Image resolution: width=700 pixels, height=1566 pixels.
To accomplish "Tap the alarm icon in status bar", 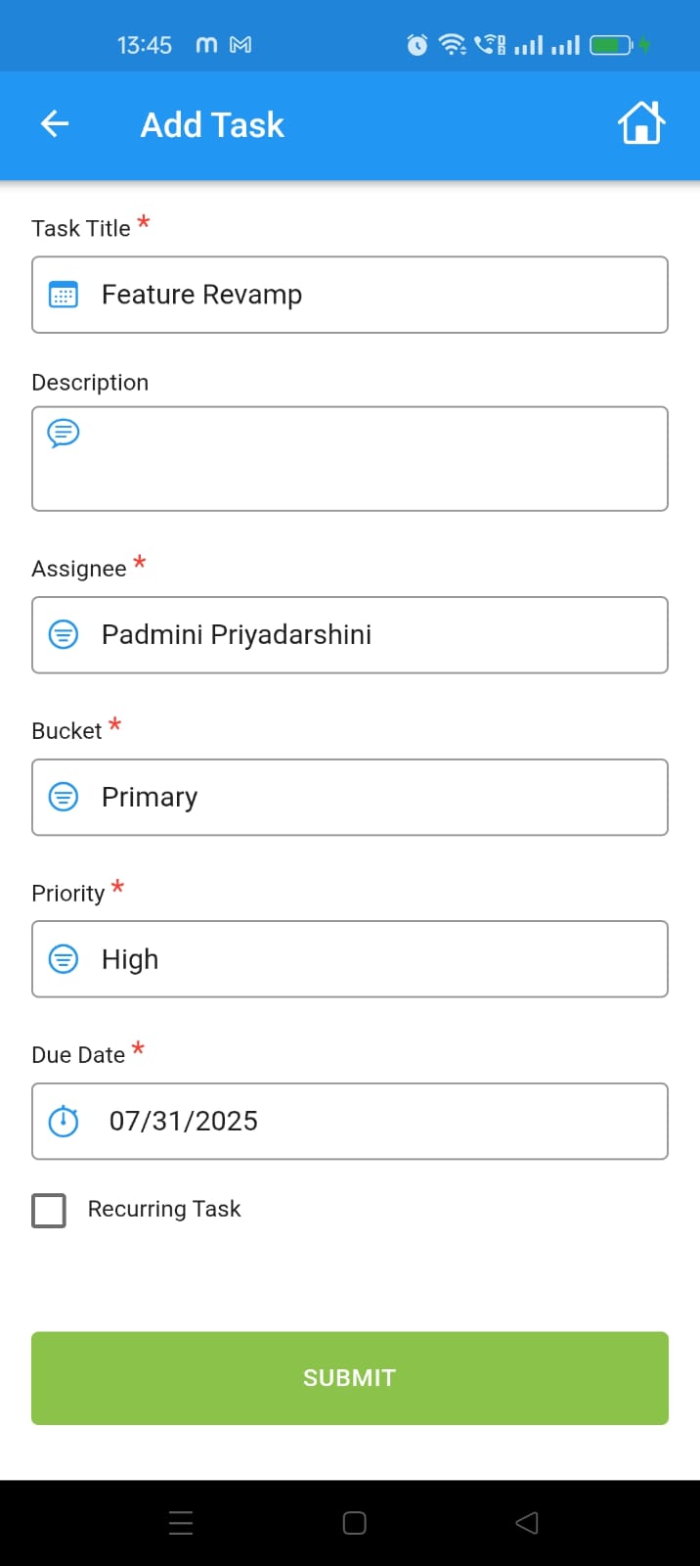I will 417,45.
